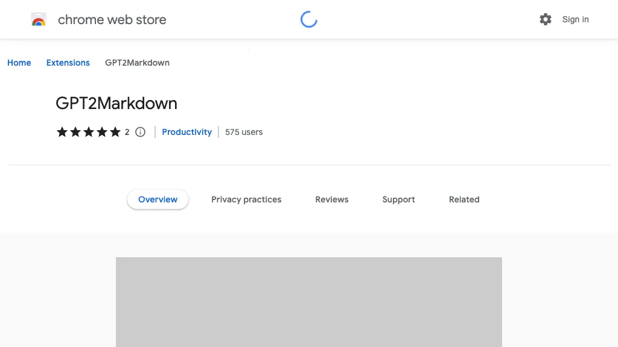This screenshot has width=618, height=347.
Task: Click the "chrome web store" header title
Action: (x=112, y=20)
